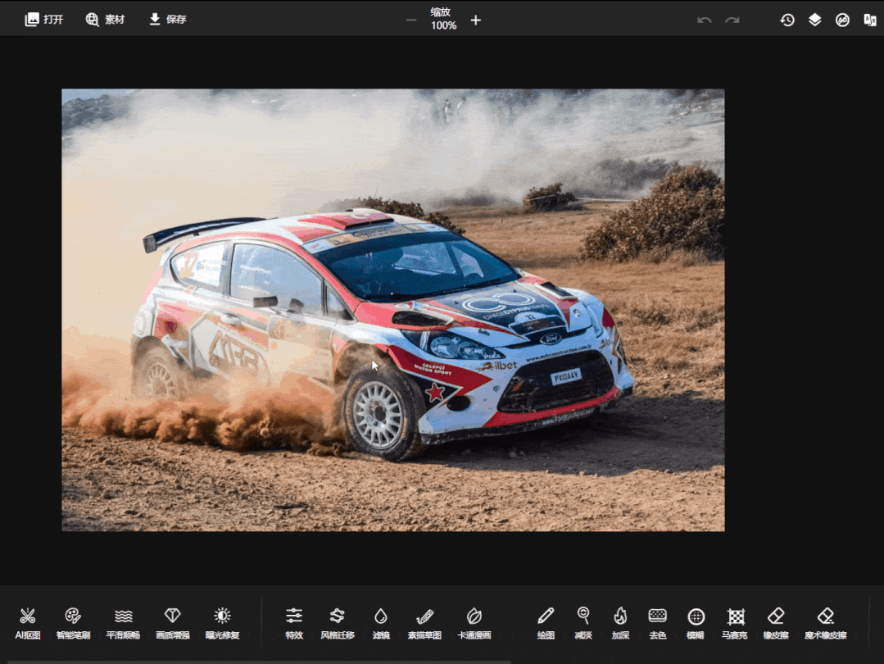The width and height of the screenshot is (884, 664).
Task: Select the 减淡 dodge tool
Action: pyautogui.click(x=583, y=623)
